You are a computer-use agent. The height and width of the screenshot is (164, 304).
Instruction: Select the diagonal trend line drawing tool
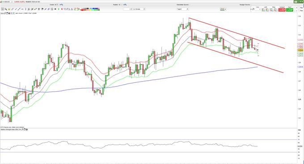(x=19, y=9)
